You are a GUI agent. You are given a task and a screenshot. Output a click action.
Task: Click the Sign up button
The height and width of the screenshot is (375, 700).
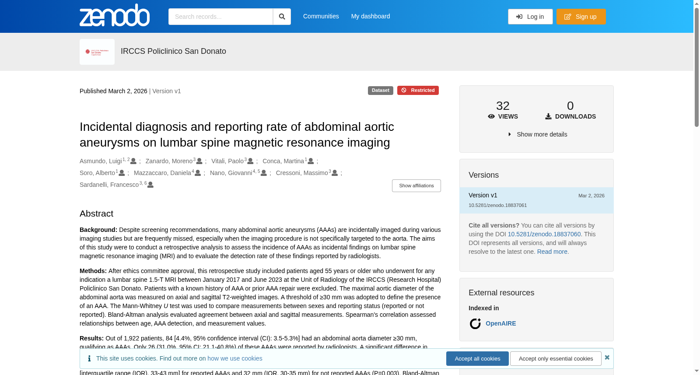click(581, 17)
